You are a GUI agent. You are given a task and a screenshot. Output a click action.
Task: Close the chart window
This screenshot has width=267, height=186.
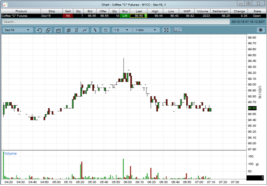(258, 3)
